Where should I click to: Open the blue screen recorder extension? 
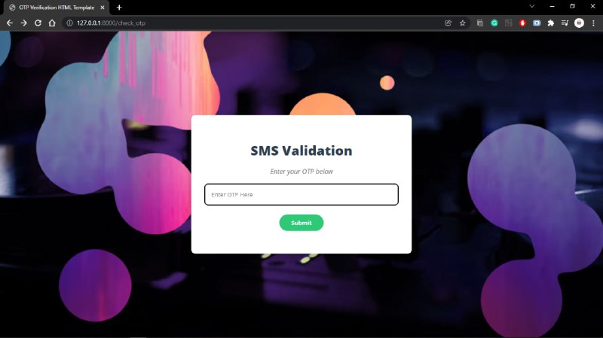(537, 23)
